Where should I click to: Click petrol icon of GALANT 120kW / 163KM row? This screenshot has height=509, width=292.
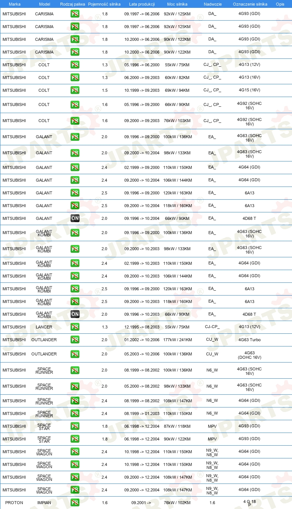click(75, 193)
